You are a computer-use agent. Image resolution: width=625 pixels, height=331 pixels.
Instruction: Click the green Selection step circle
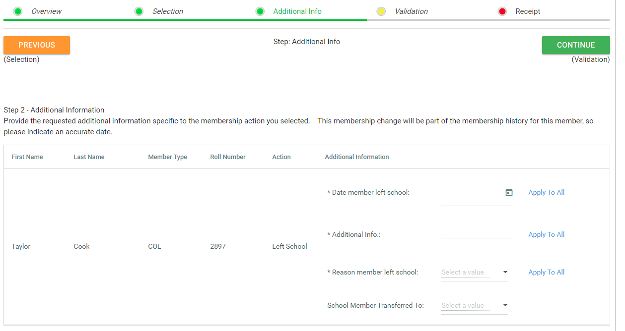click(x=139, y=11)
